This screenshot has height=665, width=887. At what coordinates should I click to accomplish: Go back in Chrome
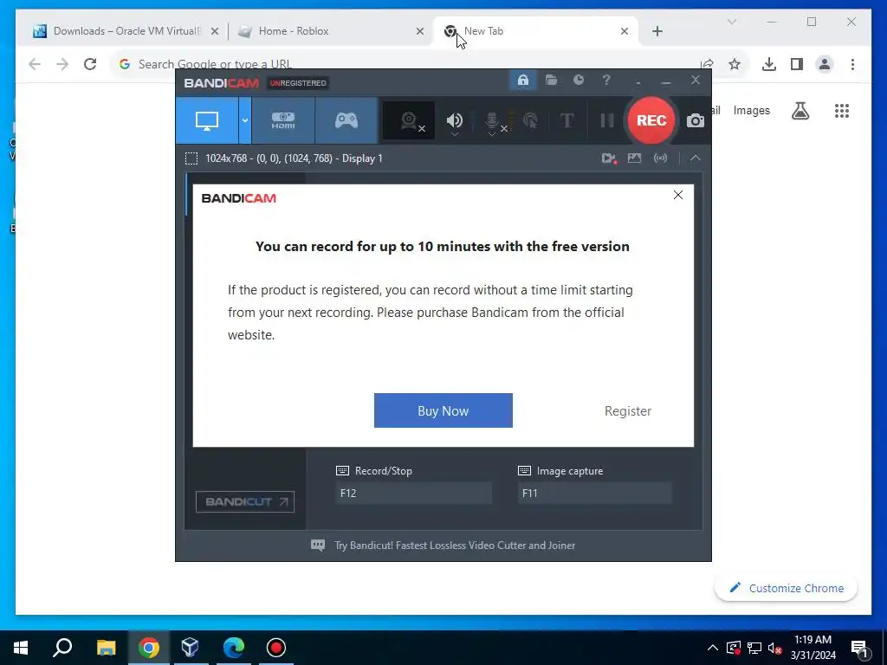pyautogui.click(x=35, y=64)
